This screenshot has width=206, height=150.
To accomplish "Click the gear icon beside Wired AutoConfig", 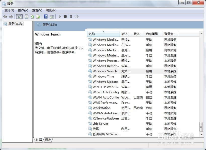I will click(x=90, y=92).
